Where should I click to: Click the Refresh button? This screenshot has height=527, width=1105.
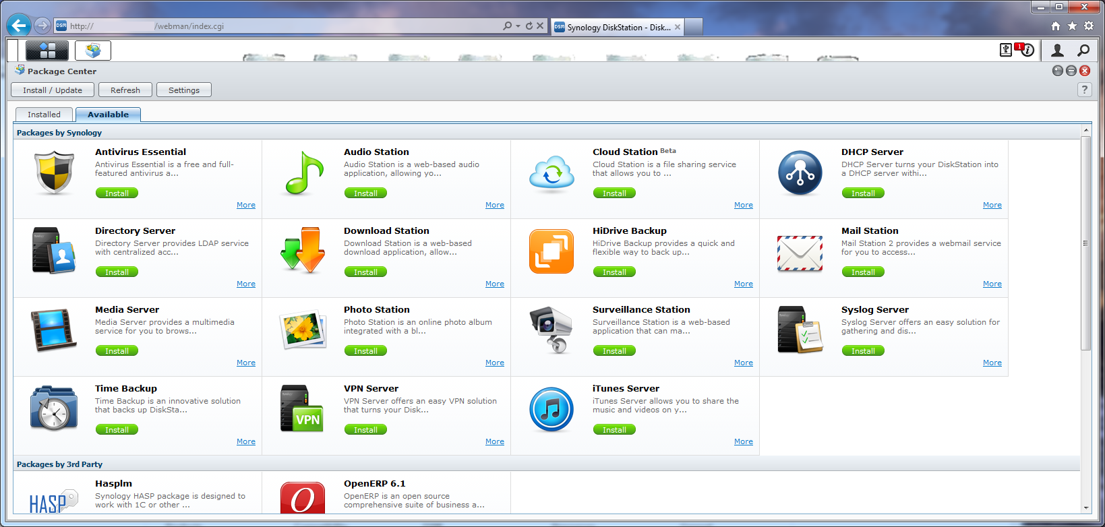click(x=125, y=90)
